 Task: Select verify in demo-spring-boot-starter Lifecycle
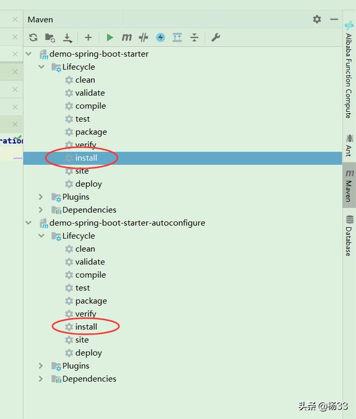click(86, 145)
